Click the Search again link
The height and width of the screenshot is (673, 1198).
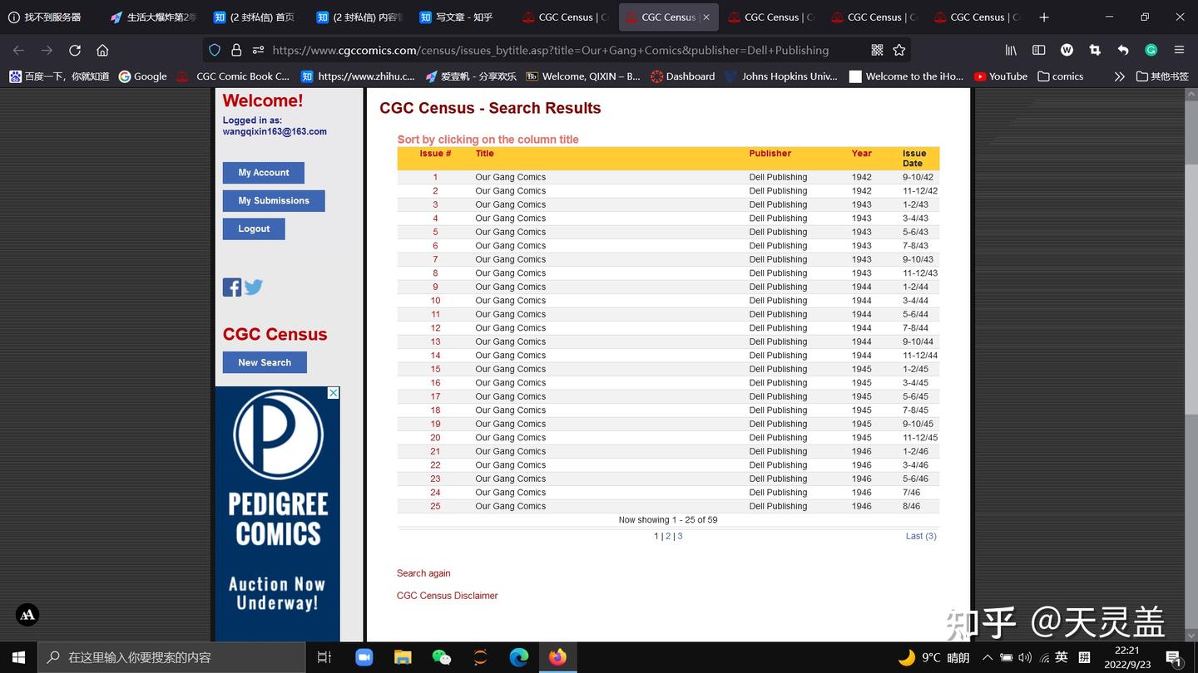click(x=423, y=573)
